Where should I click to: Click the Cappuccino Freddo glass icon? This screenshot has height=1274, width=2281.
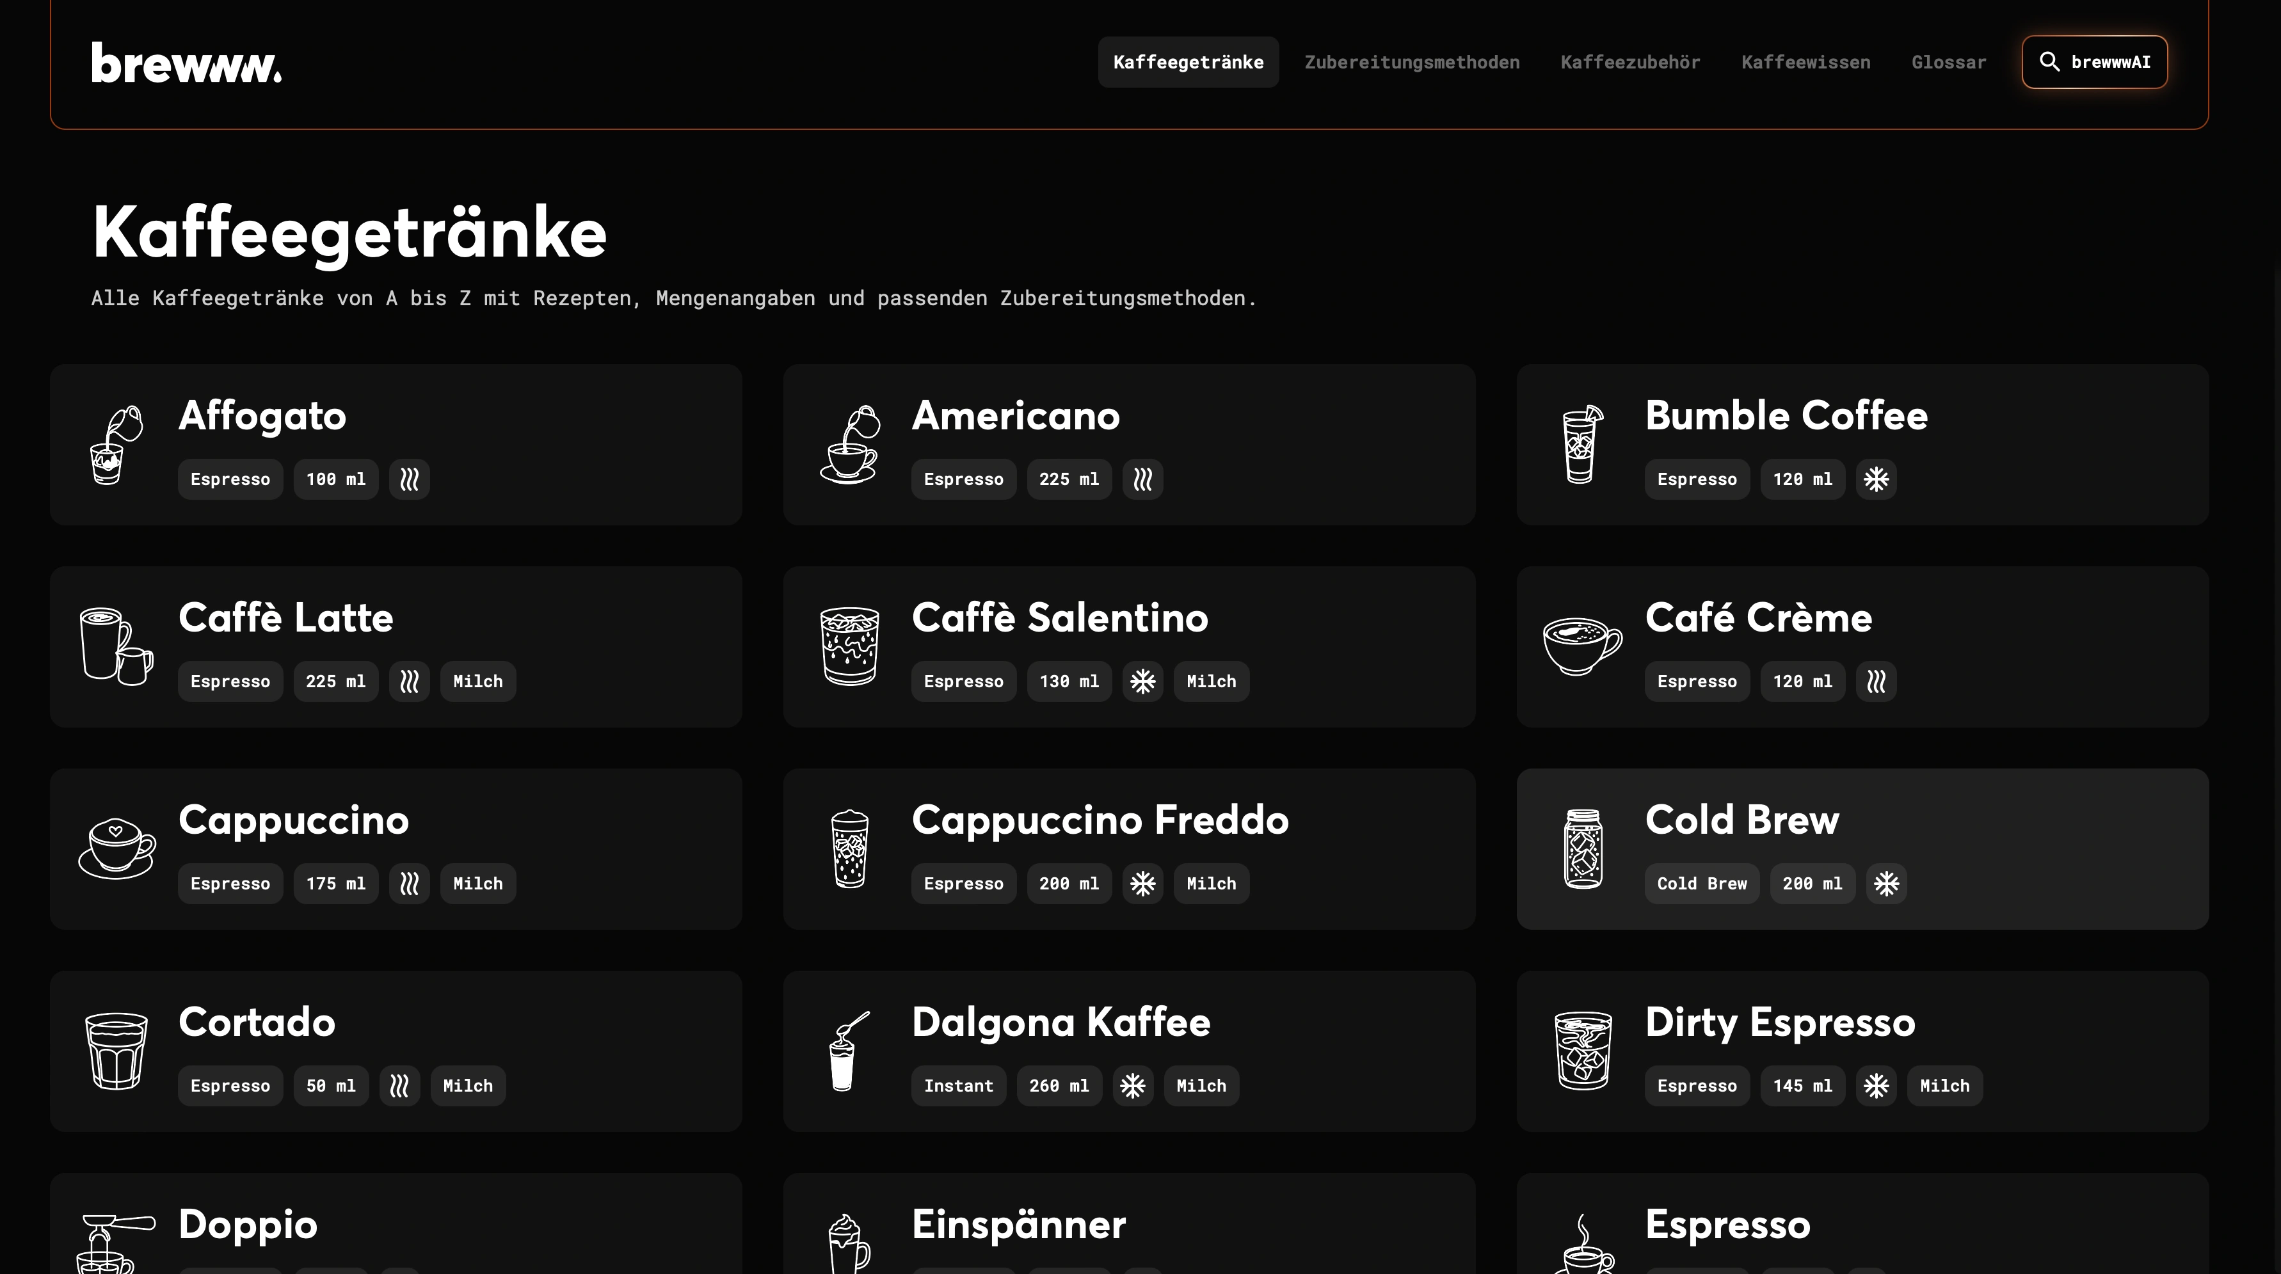pos(850,848)
